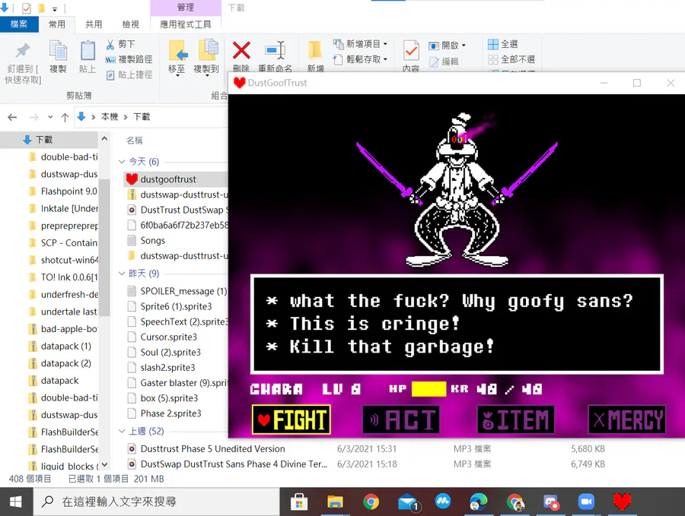Click the Properties checkmark icon
Image resolution: width=685 pixels, height=516 pixels.
tap(411, 51)
